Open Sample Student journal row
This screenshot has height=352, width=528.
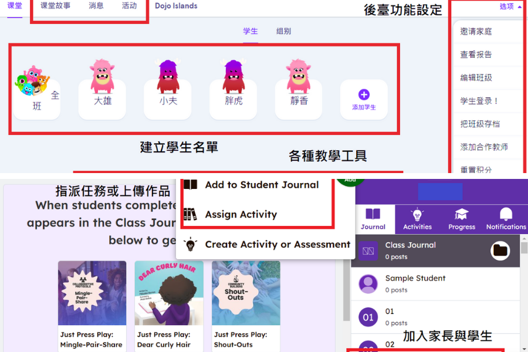(x=435, y=284)
